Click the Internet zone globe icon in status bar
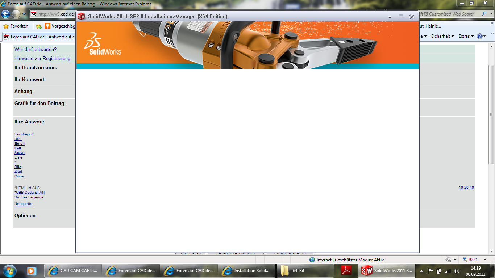495x278 pixels. click(x=312, y=260)
